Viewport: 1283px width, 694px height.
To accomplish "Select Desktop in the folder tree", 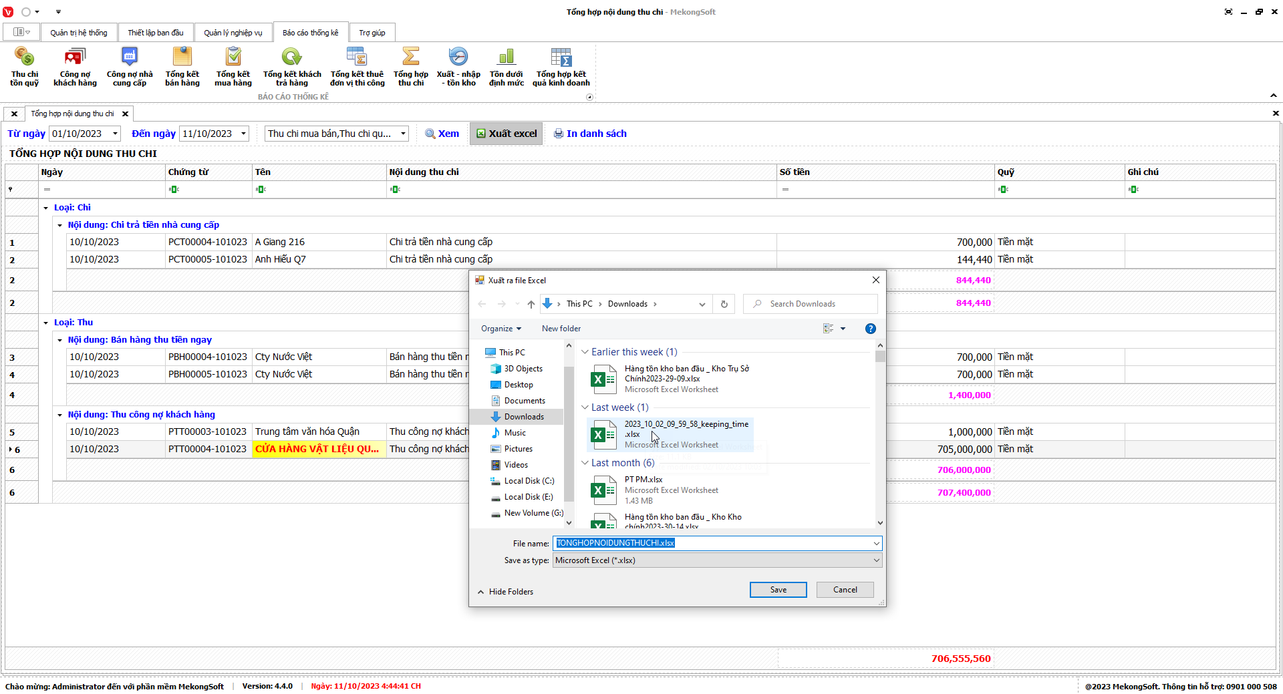I will tap(518, 385).
